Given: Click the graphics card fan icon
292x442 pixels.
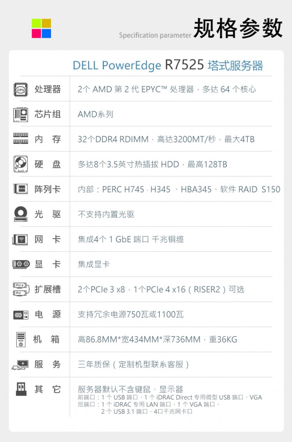Looking at the screenshot, I should (x=21, y=264).
